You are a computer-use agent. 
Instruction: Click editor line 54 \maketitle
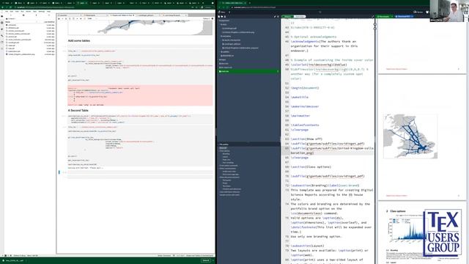coord(300,97)
